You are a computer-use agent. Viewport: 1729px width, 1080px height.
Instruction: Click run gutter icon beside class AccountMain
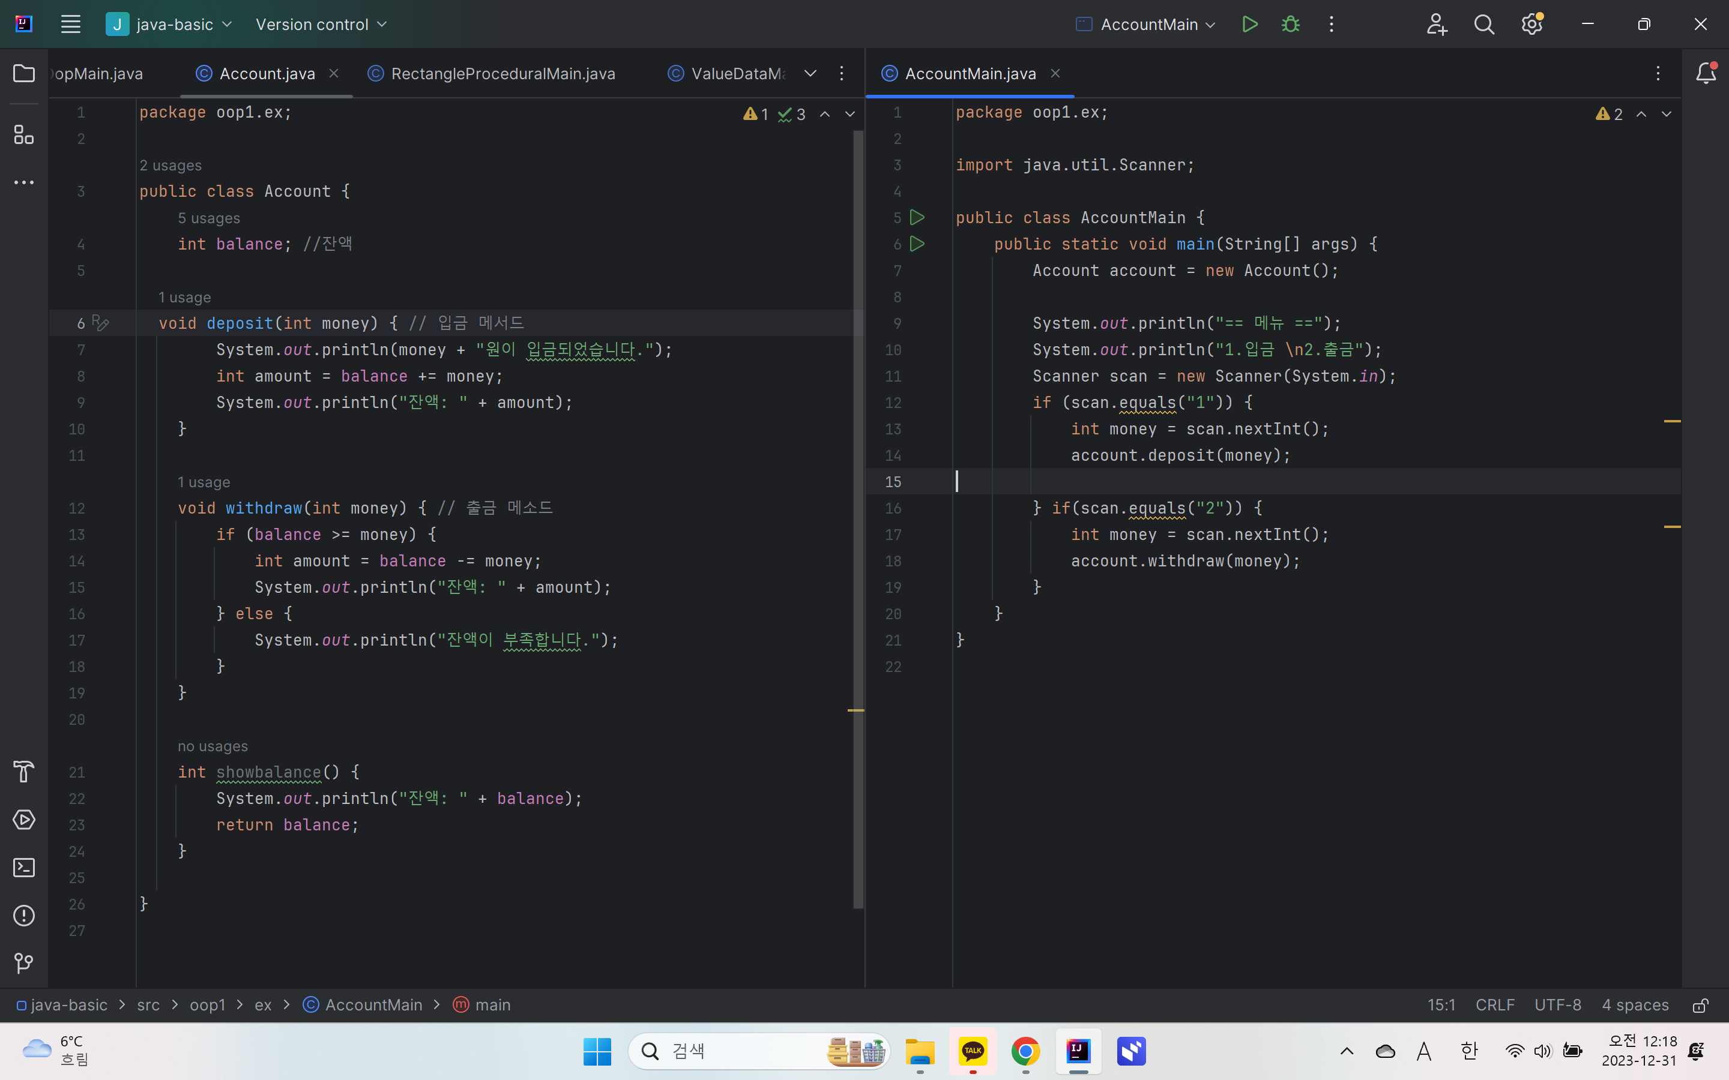(x=917, y=217)
